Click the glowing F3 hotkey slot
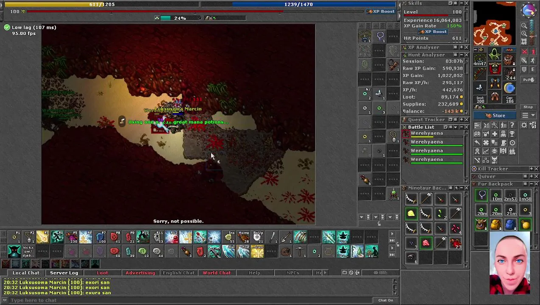The height and width of the screenshot is (305, 540). (x=42, y=238)
